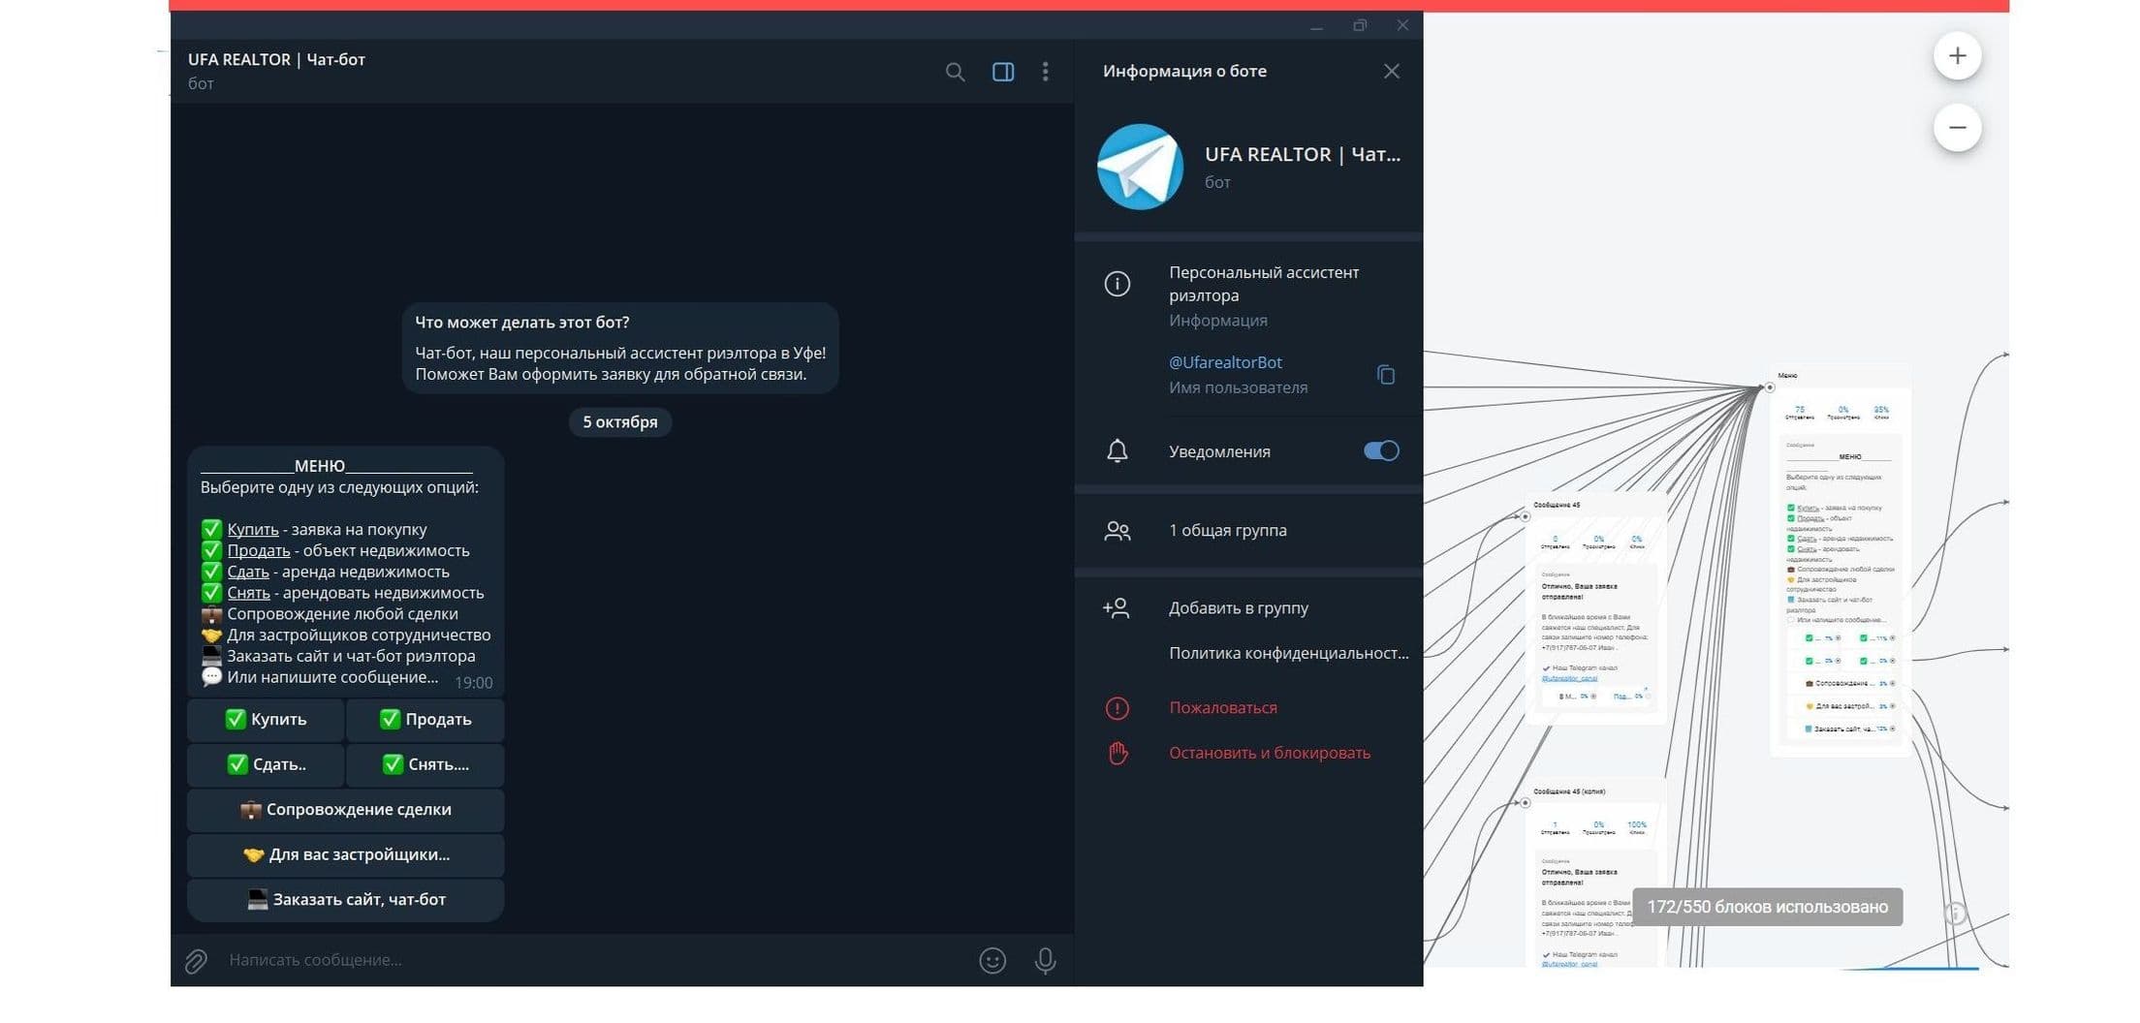Select the Меню block in flow canvas
This screenshot has height=1023, width=2140.
tap(1841, 562)
